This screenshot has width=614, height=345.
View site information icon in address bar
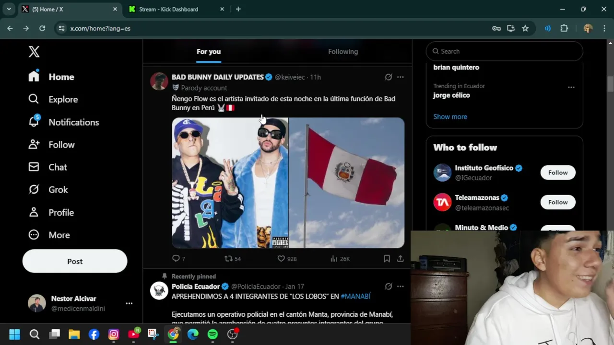tap(61, 28)
